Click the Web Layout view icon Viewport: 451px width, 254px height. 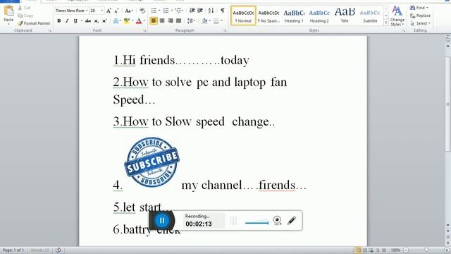click(371, 250)
